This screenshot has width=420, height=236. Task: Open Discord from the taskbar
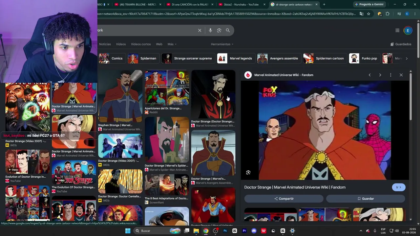pyautogui.click(x=254, y=231)
